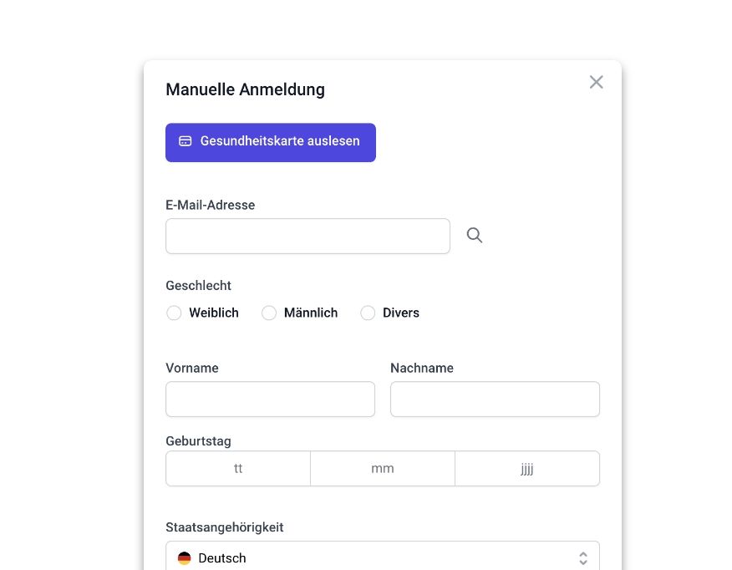
Task: Click the up-down arrows of the nationality selector
Action: (x=583, y=558)
